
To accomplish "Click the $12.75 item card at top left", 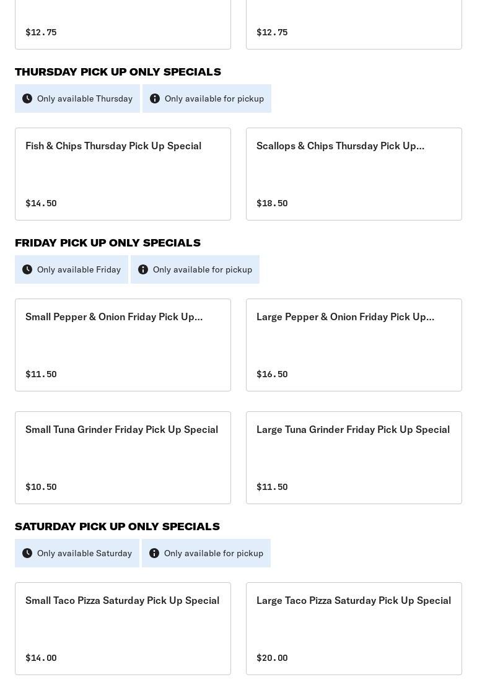I will 123,25.
